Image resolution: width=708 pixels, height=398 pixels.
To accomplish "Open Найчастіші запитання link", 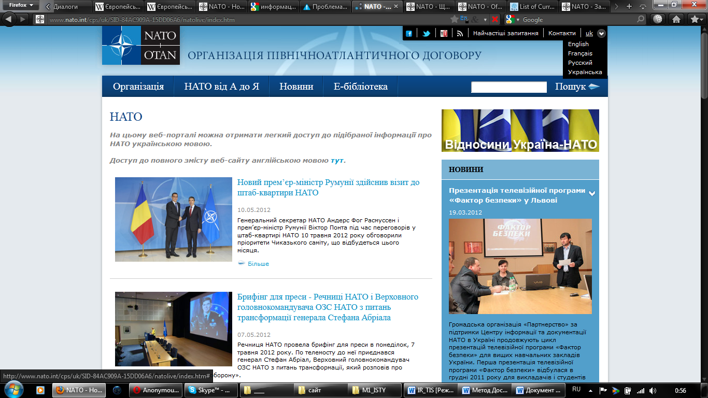I will point(505,33).
